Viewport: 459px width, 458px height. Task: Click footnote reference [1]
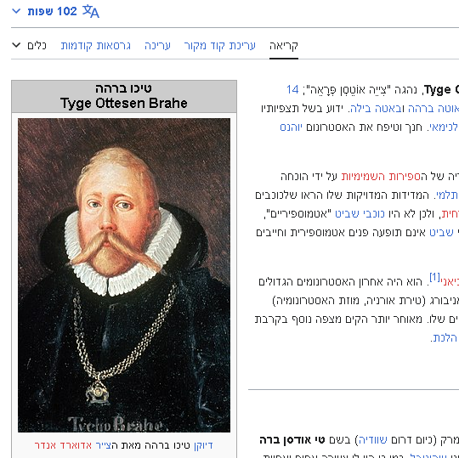point(434,276)
